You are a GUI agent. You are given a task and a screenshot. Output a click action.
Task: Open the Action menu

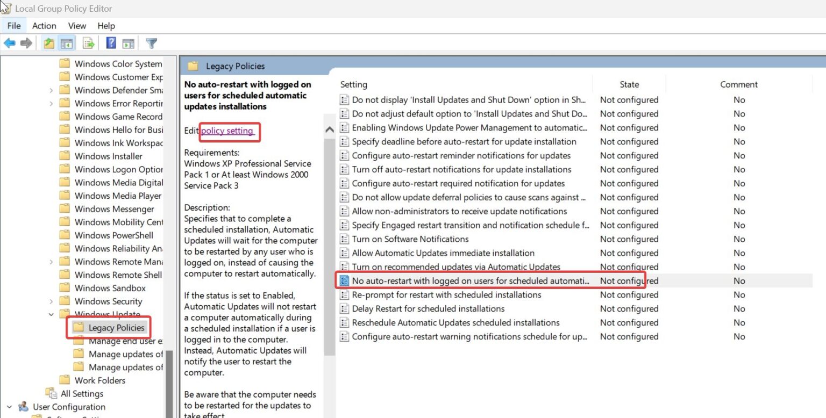pyautogui.click(x=44, y=25)
